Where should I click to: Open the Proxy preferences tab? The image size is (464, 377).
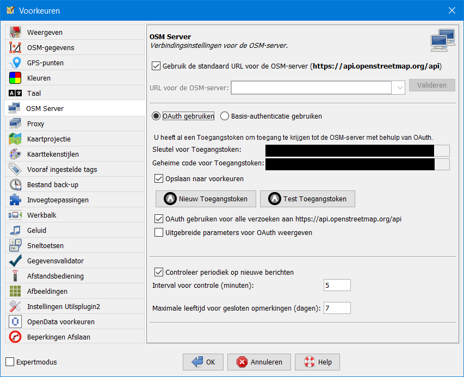[36, 123]
